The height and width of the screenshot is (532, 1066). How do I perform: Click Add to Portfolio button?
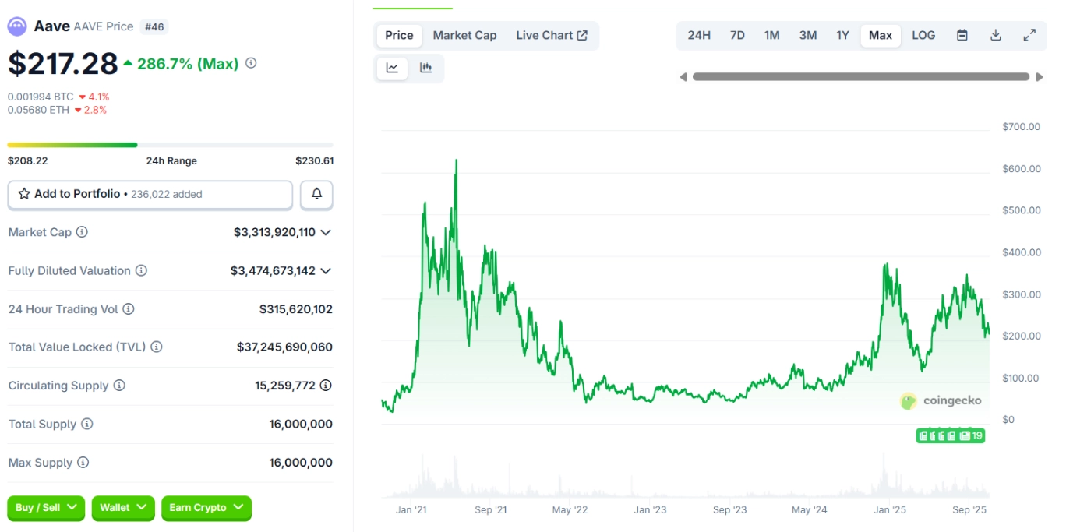(150, 195)
